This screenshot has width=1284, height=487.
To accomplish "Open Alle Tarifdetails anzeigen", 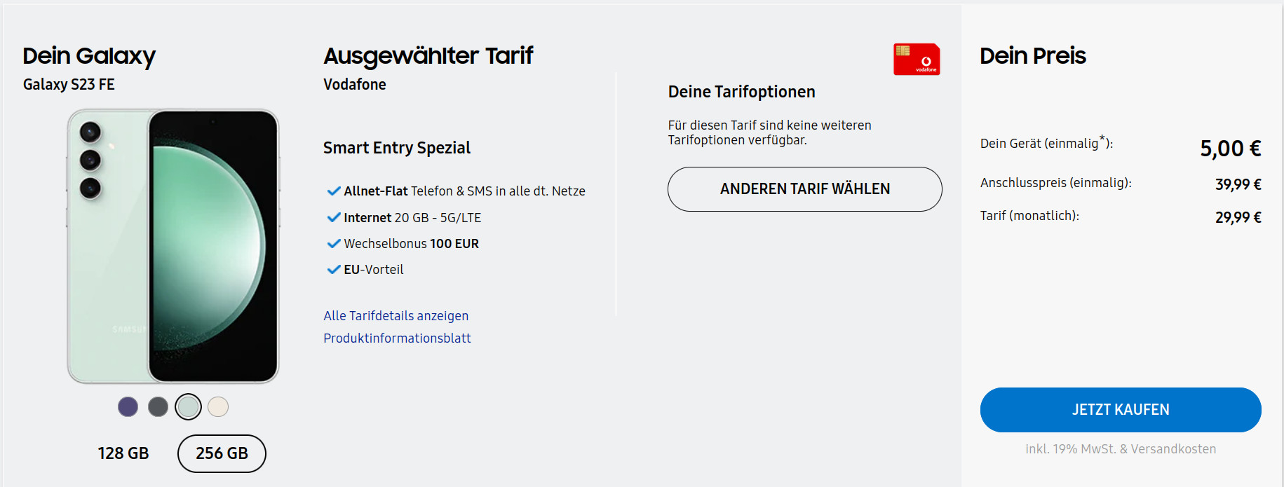I will (x=396, y=315).
